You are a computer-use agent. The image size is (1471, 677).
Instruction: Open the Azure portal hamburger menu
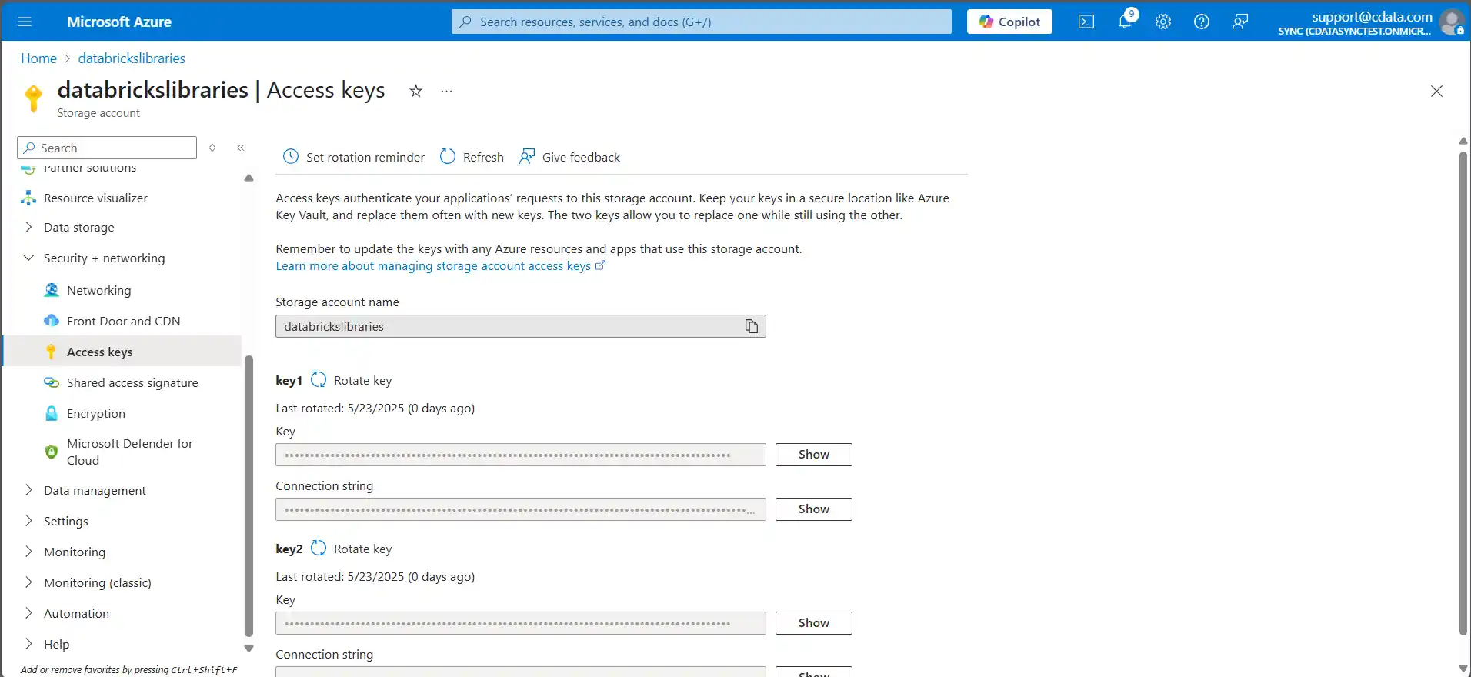25,22
